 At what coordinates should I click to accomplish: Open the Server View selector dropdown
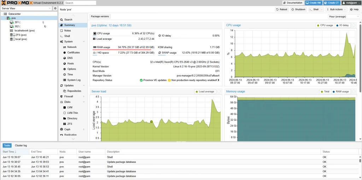point(27,8)
